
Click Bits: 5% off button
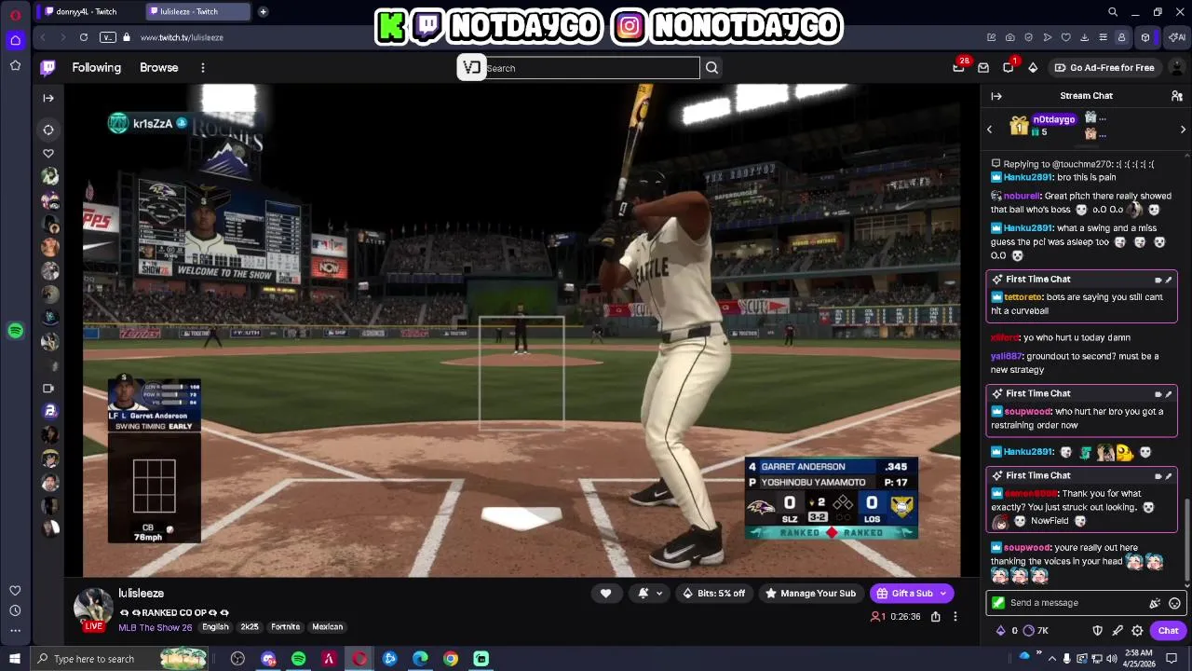click(x=713, y=593)
